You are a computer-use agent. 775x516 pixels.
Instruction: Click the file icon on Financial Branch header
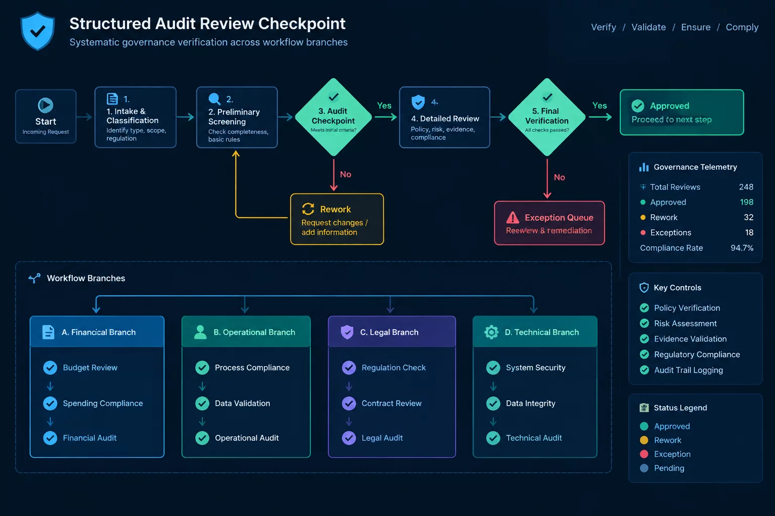pos(48,332)
